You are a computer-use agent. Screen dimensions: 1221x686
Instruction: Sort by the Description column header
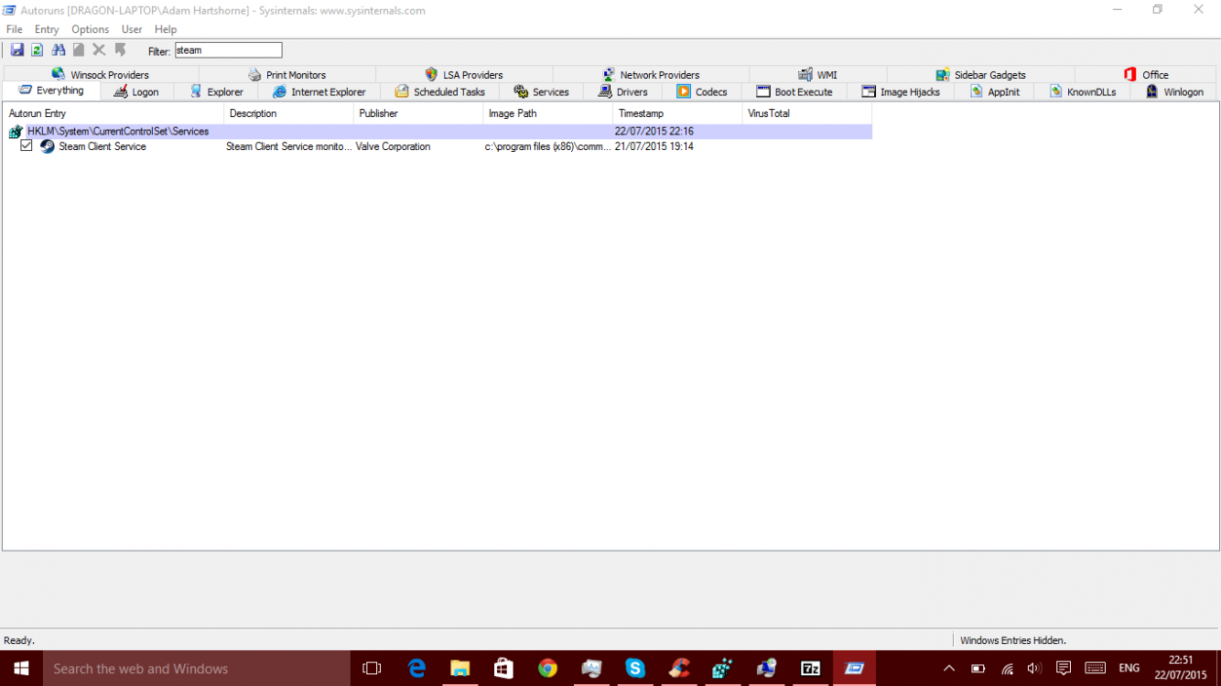288,113
